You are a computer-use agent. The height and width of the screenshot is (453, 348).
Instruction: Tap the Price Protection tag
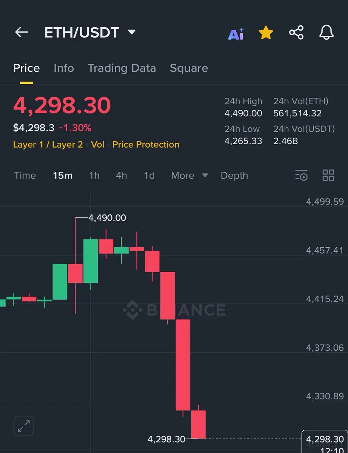pyautogui.click(x=146, y=145)
